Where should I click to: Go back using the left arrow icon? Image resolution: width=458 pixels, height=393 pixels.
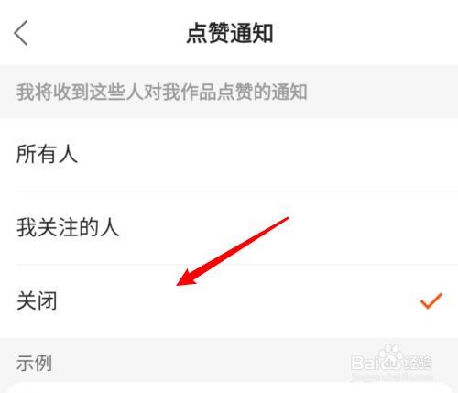click(21, 33)
